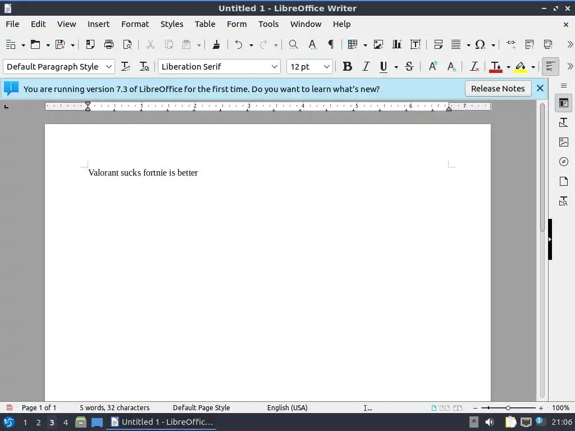
Task: Expand the Save dropdown arrow
Action: pyautogui.click(x=72, y=45)
